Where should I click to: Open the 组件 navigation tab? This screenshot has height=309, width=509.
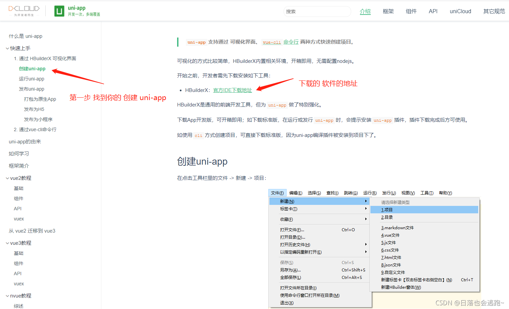[411, 11]
